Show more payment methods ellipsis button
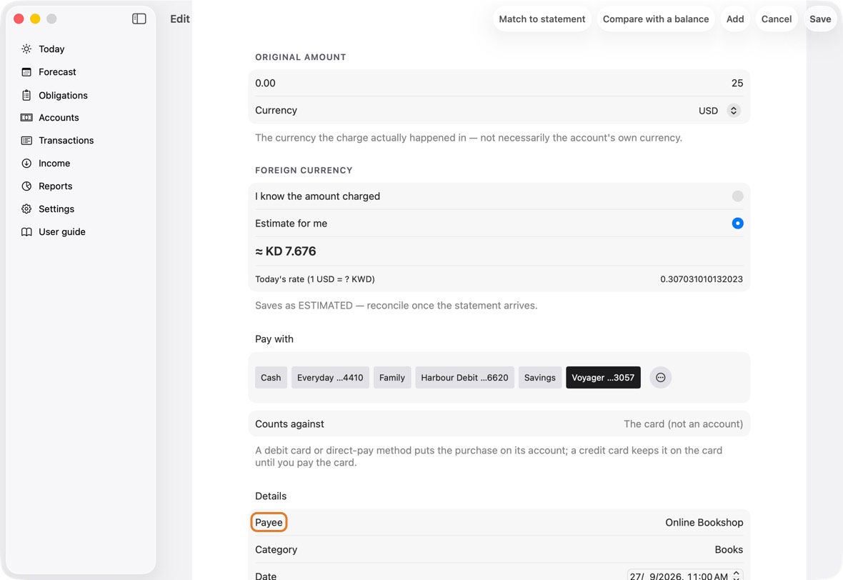The height and width of the screenshot is (580, 843). [x=660, y=377]
